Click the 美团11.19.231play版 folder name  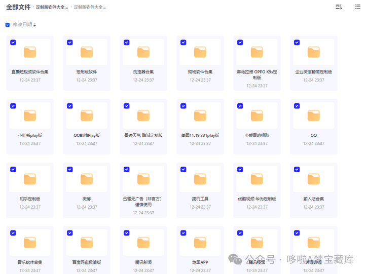(x=200, y=135)
